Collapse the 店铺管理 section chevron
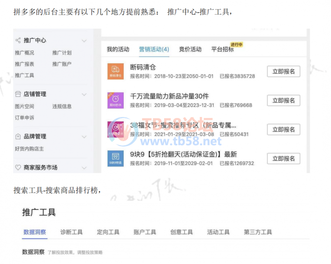Viewport: 331px width, 264px height. pos(84,94)
